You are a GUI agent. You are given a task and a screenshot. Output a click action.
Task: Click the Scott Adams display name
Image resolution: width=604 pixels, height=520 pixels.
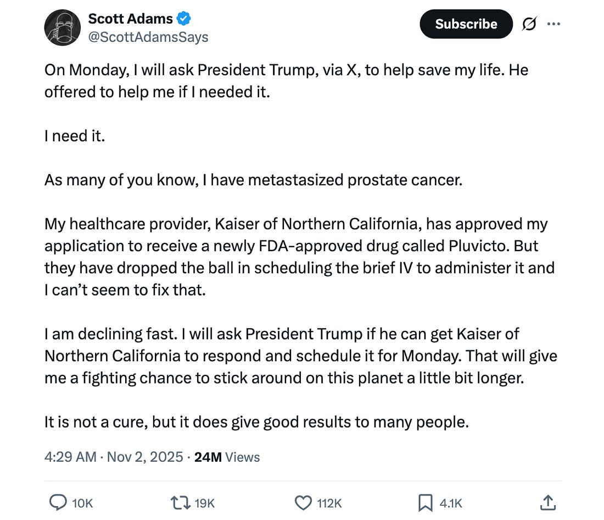(x=130, y=19)
